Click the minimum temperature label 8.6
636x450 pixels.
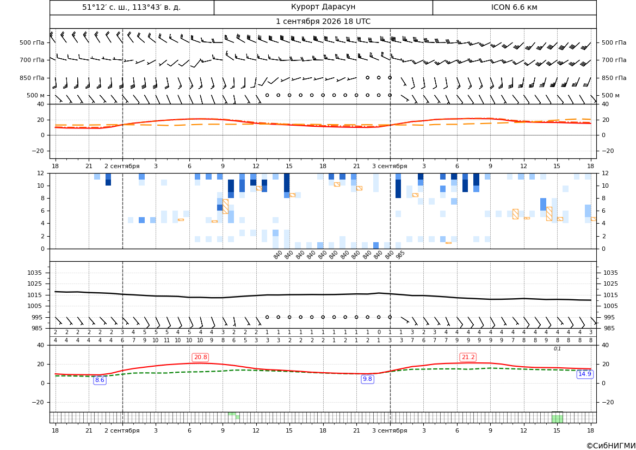pyautogui.click(x=100, y=380)
